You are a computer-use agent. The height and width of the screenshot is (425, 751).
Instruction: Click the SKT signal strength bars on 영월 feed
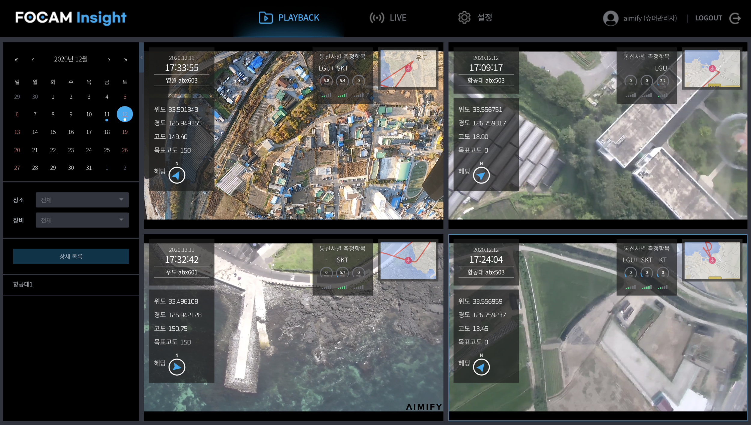click(342, 96)
